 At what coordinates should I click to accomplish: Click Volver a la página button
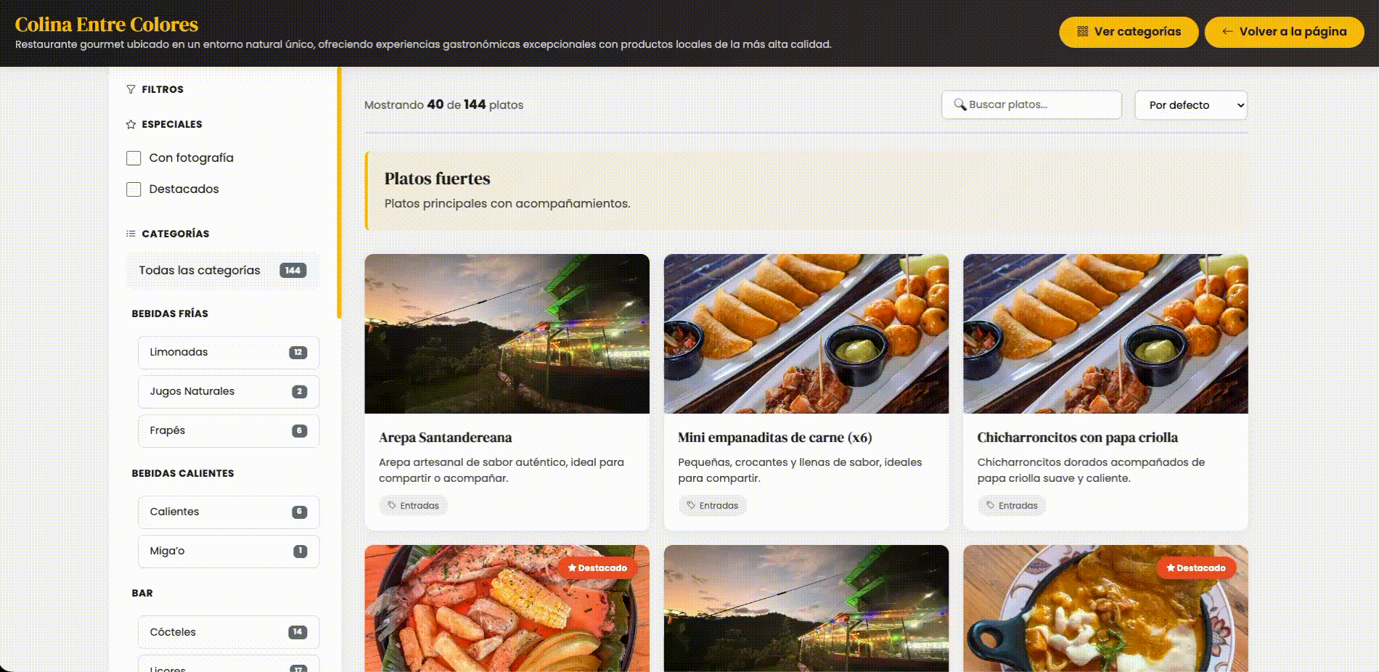(1284, 32)
